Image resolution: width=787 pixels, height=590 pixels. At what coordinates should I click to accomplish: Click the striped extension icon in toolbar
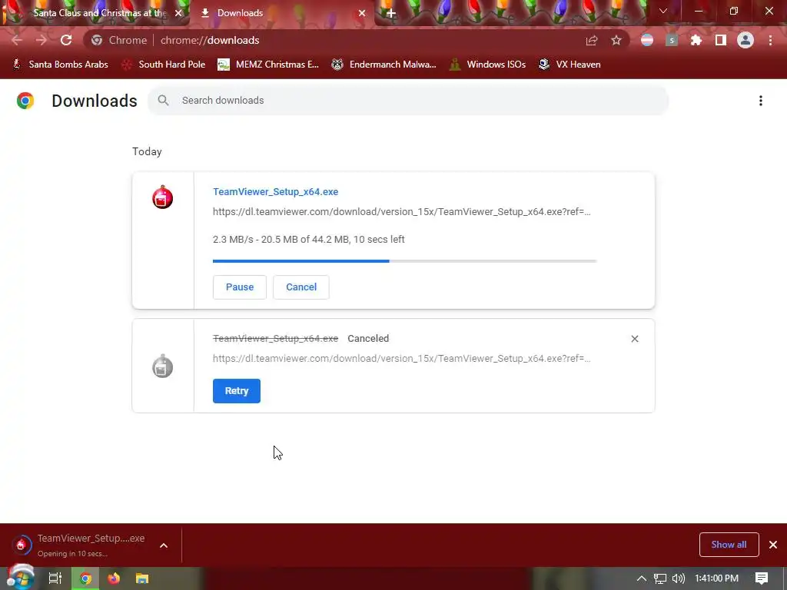[x=647, y=40]
